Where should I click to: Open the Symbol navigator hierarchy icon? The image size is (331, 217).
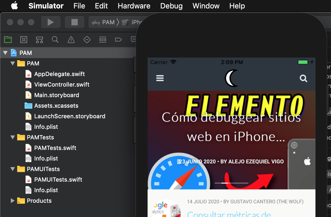[x=39, y=40]
